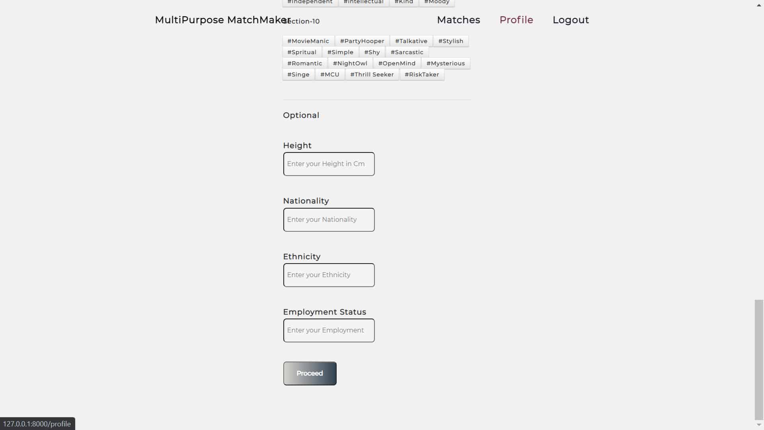Click MultiPurpose MatchMaker site title
The width and height of the screenshot is (764, 430).
[x=222, y=20]
